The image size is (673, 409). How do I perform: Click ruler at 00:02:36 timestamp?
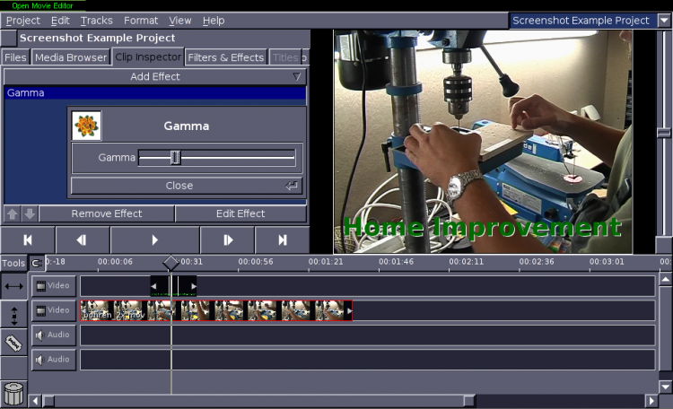[x=537, y=261]
